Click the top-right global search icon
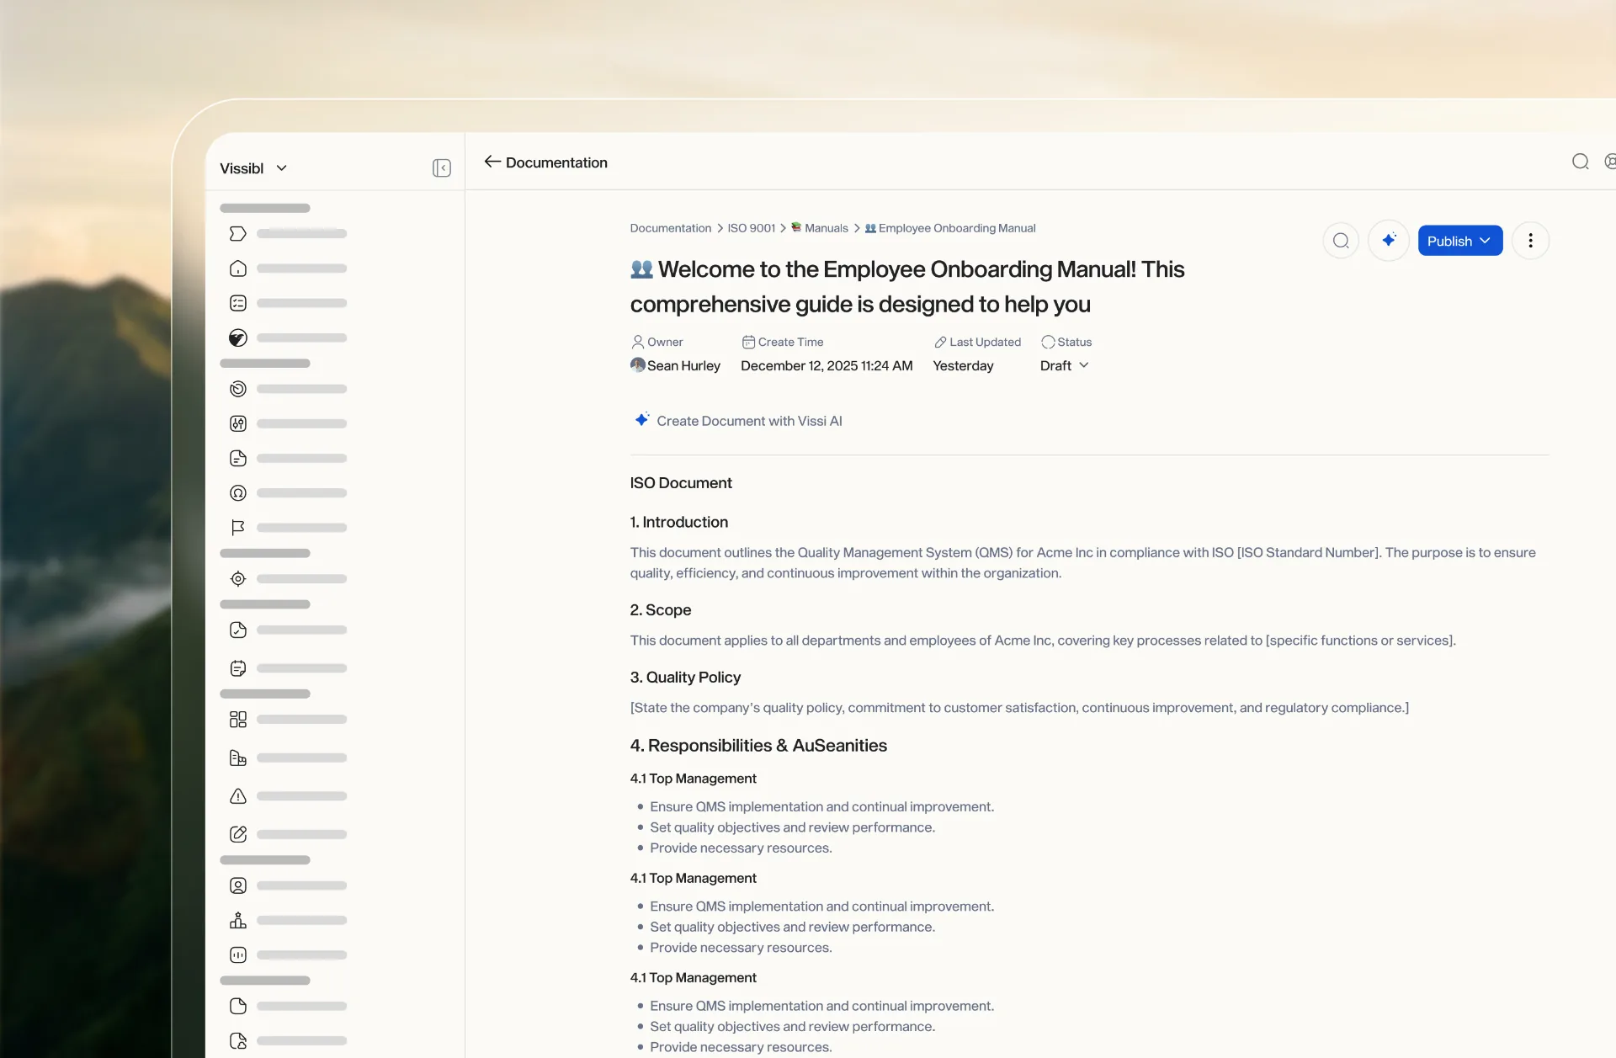The image size is (1616, 1058). pos(1581,162)
